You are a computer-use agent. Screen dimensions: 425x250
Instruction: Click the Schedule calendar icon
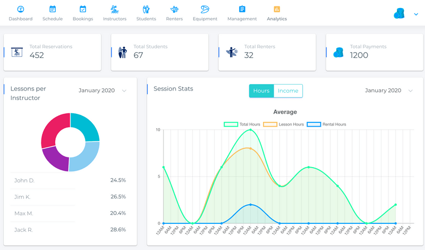point(53,9)
